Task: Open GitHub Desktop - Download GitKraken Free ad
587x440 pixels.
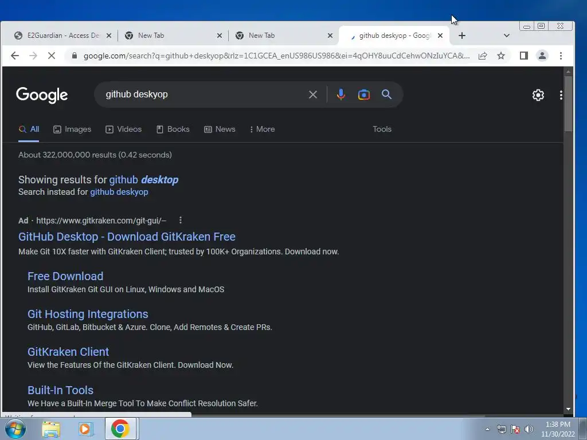Action: (127, 237)
